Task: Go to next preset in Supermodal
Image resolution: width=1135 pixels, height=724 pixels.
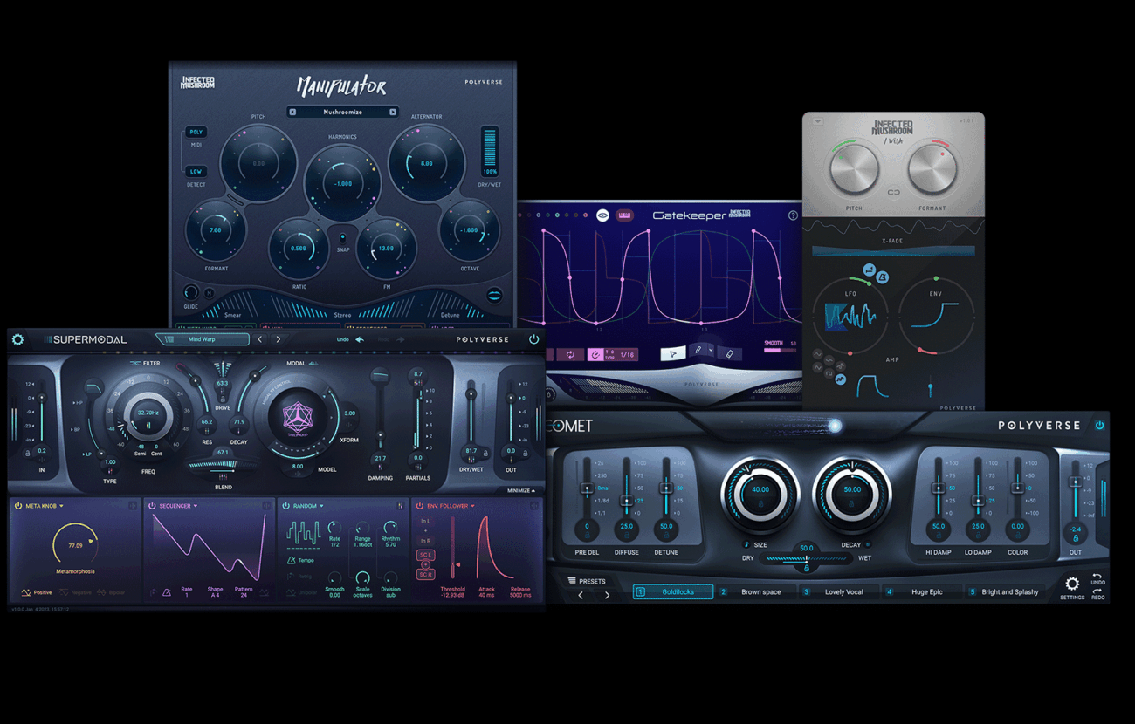Action: [x=279, y=339]
